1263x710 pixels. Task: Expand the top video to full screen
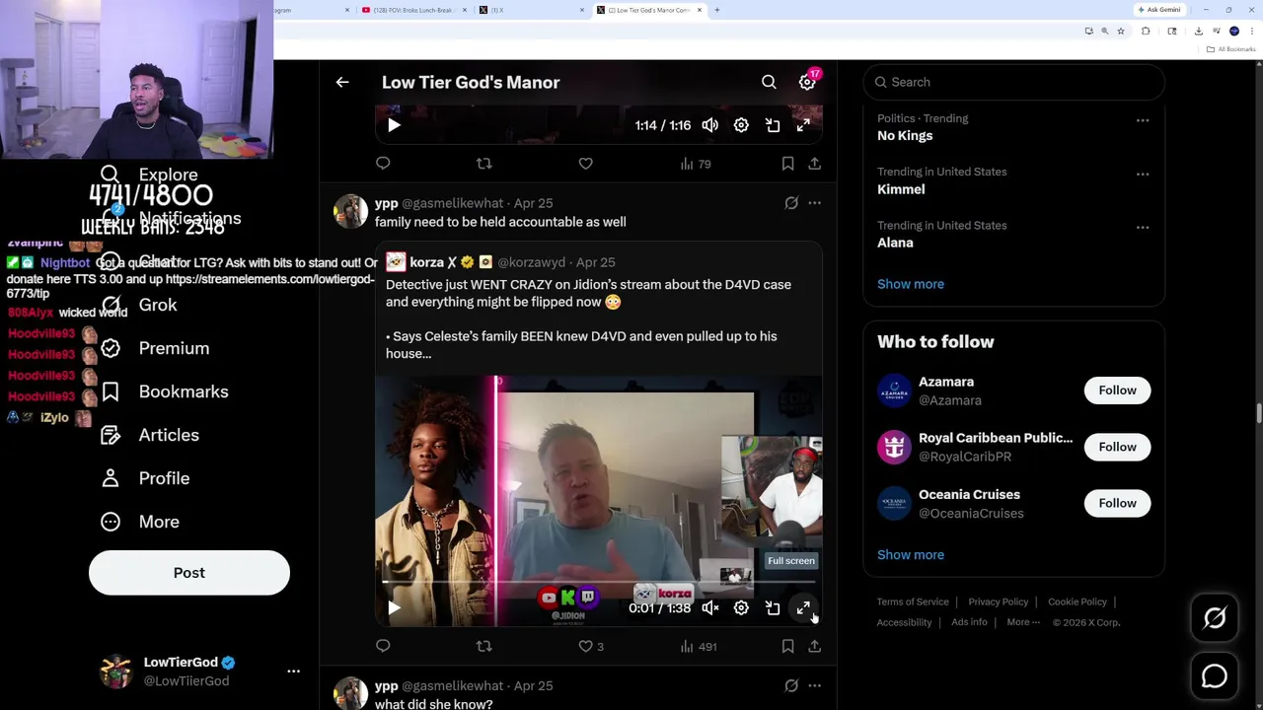803,125
